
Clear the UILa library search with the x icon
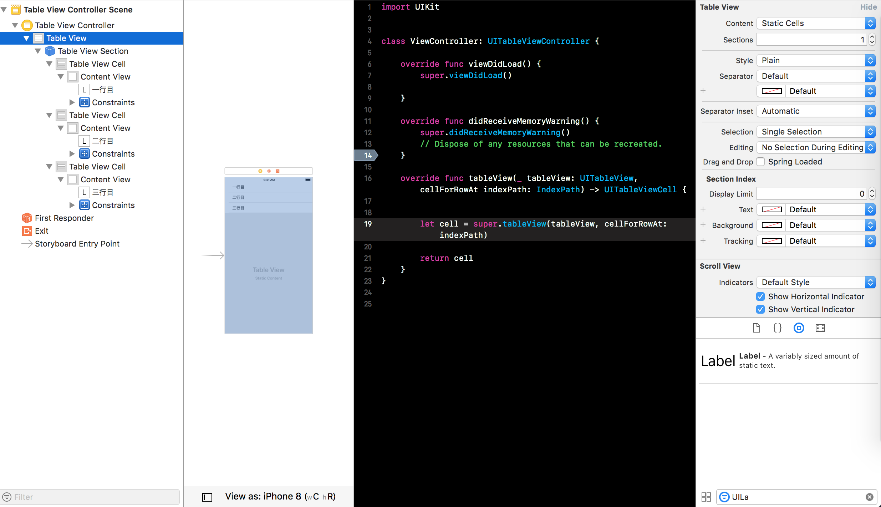pyautogui.click(x=869, y=497)
